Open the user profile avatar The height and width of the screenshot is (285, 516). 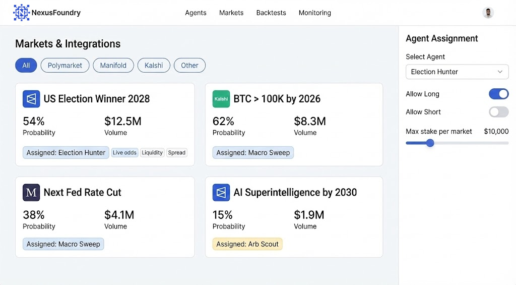(488, 13)
